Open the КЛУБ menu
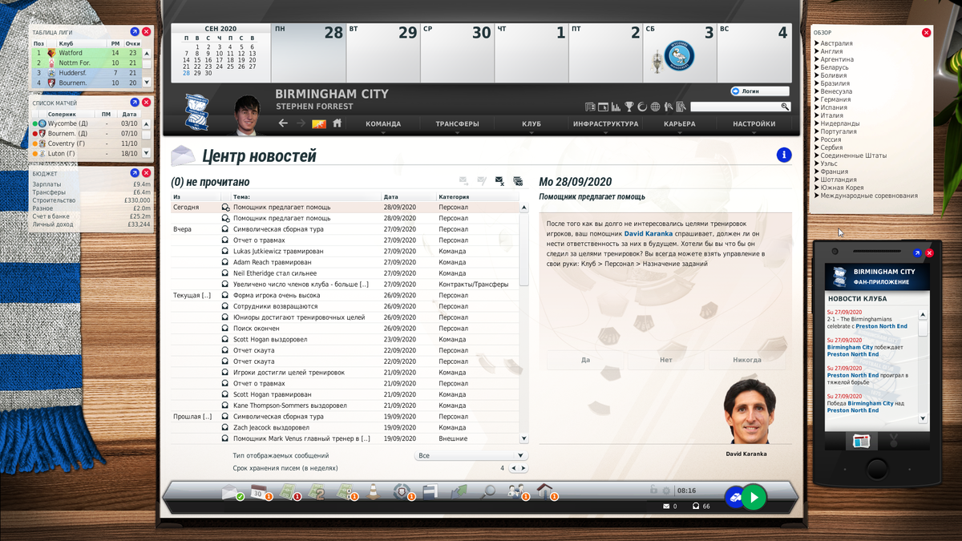 click(x=532, y=124)
